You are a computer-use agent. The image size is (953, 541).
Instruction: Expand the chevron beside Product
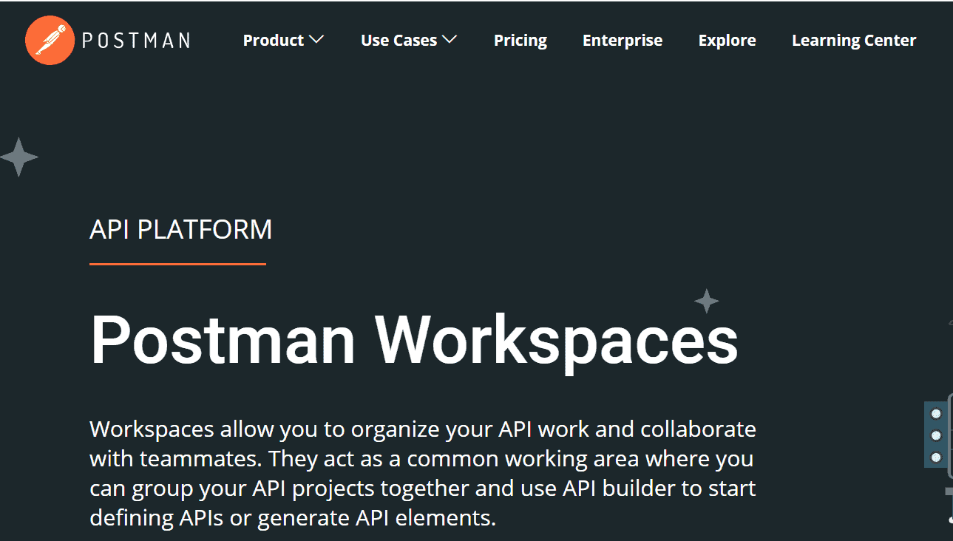(x=316, y=40)
